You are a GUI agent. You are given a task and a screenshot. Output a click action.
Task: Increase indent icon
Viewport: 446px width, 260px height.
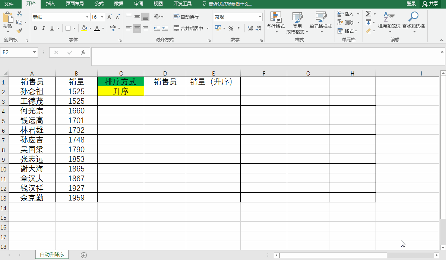[x=165, y=28]
